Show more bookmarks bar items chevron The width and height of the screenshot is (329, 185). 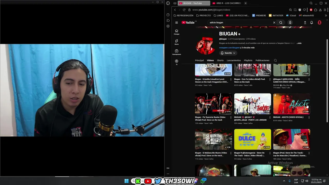click(x=326, y=15)
